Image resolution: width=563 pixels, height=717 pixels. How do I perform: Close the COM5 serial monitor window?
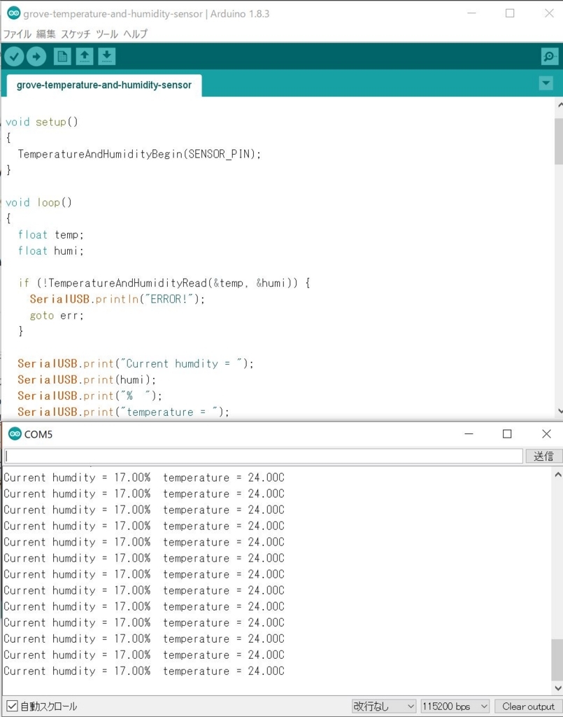546,433
